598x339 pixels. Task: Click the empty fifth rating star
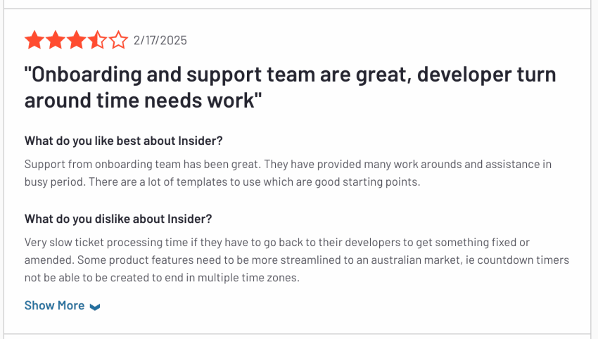pyautogui.click(x=118, y=40)
